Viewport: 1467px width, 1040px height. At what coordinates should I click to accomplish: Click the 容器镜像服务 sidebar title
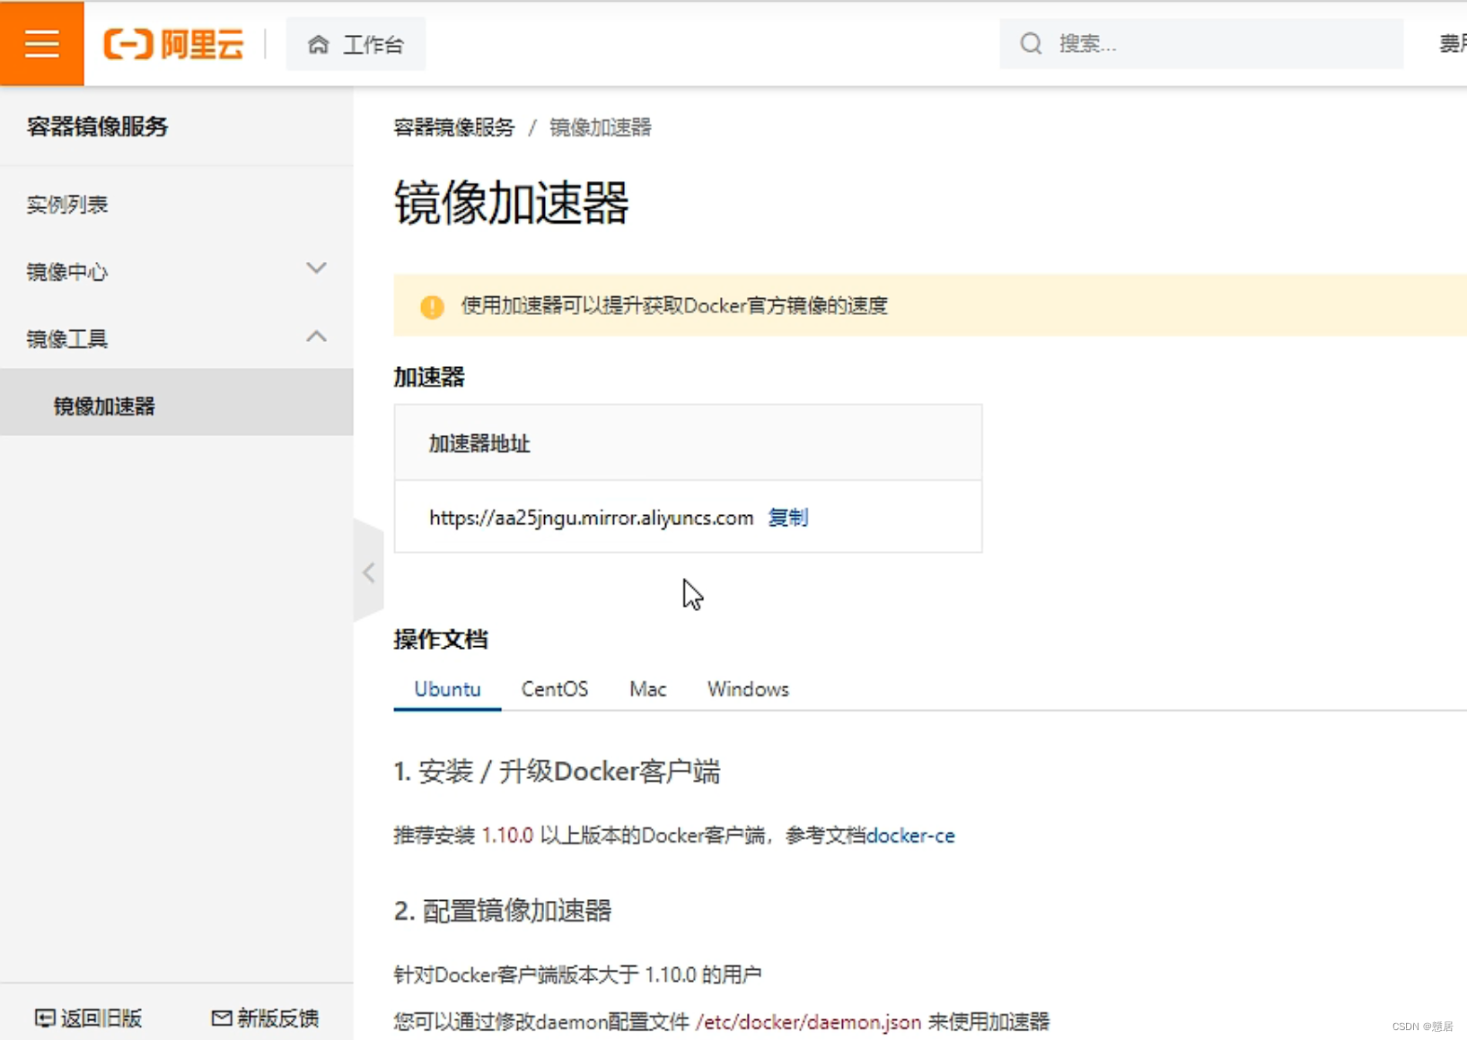[97, 127]
